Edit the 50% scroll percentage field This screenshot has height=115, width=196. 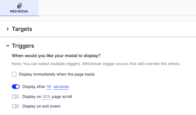[x=46, y=97]
